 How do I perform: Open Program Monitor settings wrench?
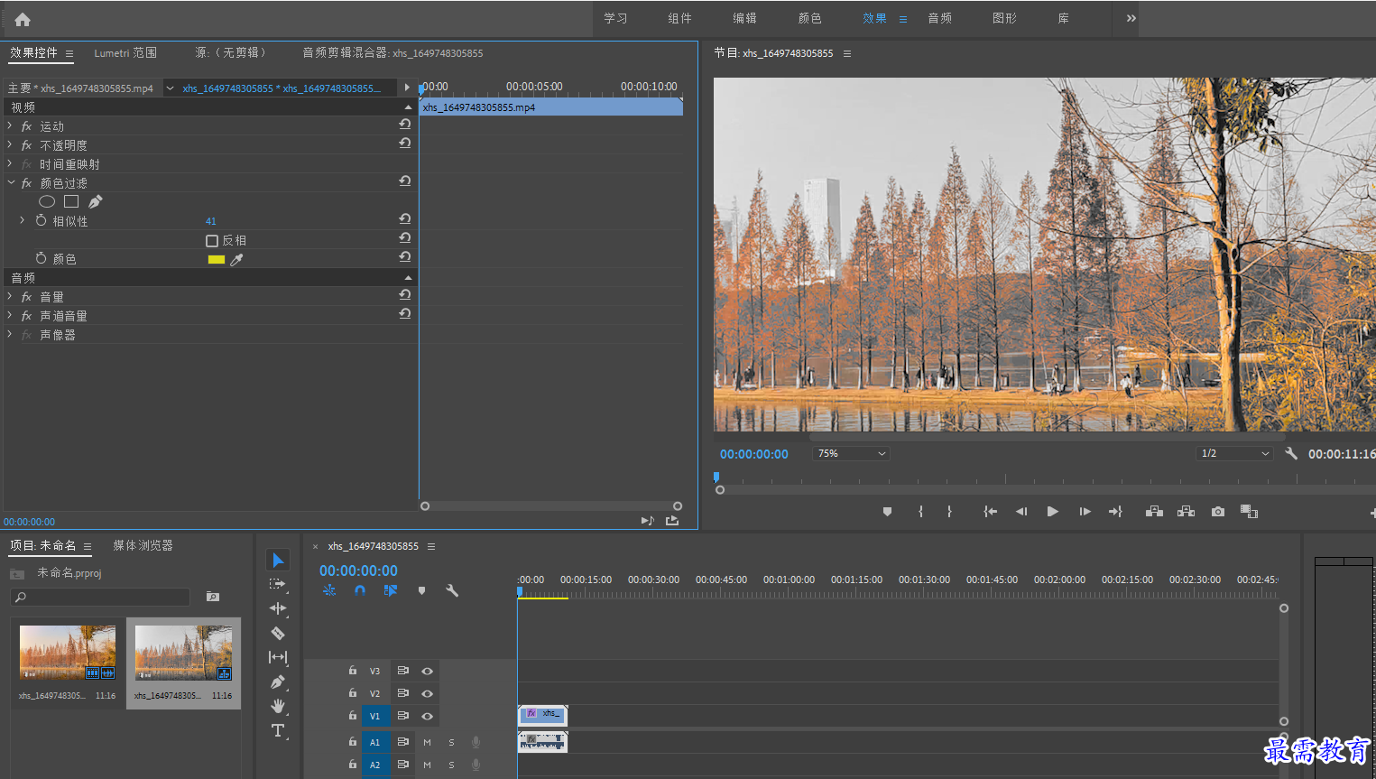1291,453
